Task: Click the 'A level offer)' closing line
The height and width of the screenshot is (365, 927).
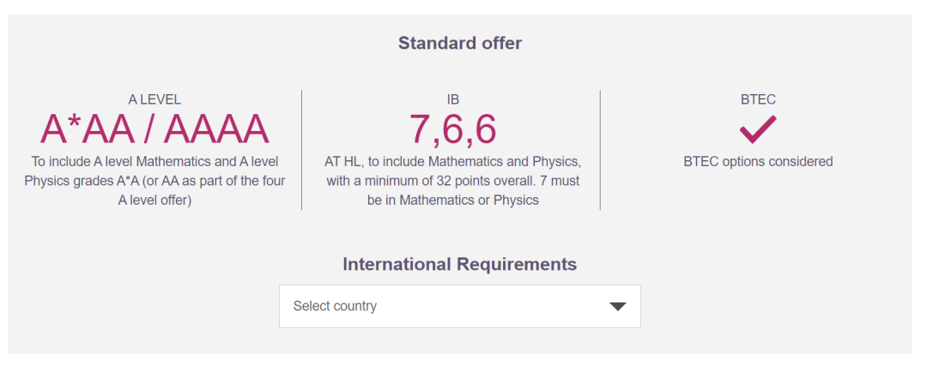Action: point(154,200)
